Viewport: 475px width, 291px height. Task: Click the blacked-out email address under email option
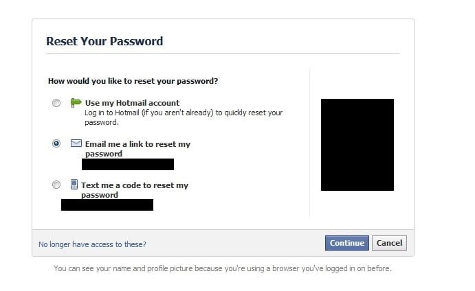tap(128, 164)
